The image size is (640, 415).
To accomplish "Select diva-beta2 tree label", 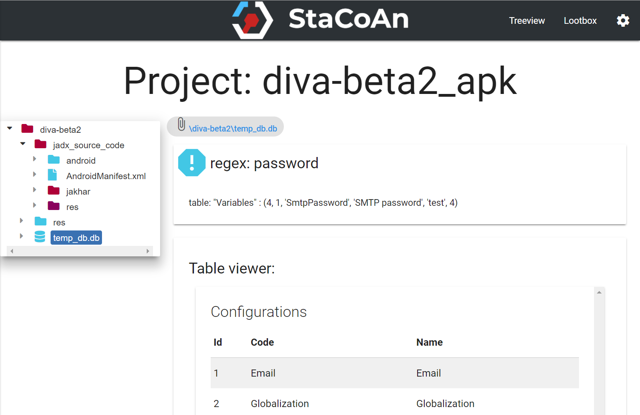I will 61,130.
